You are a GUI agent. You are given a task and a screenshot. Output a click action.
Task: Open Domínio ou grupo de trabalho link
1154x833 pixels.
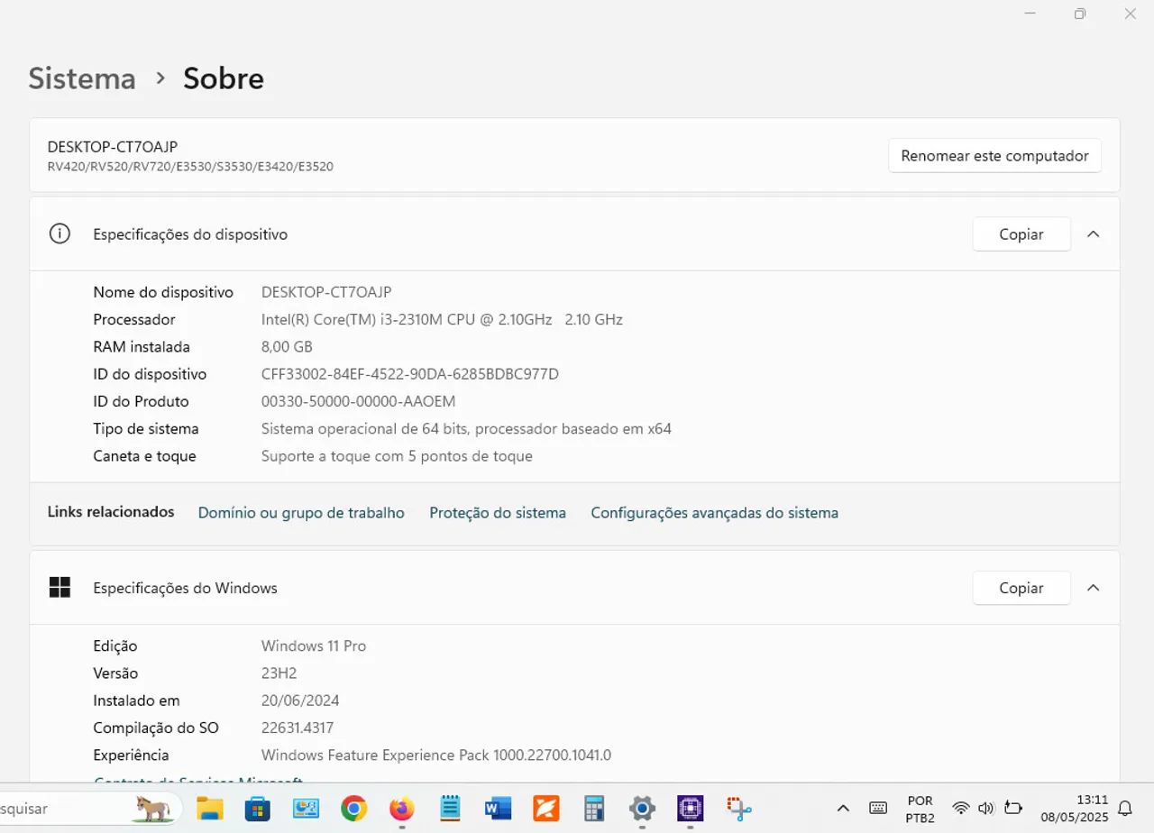click(301, 513)
